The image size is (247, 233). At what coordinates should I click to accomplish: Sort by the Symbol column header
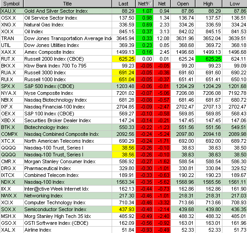coord(12,4)
